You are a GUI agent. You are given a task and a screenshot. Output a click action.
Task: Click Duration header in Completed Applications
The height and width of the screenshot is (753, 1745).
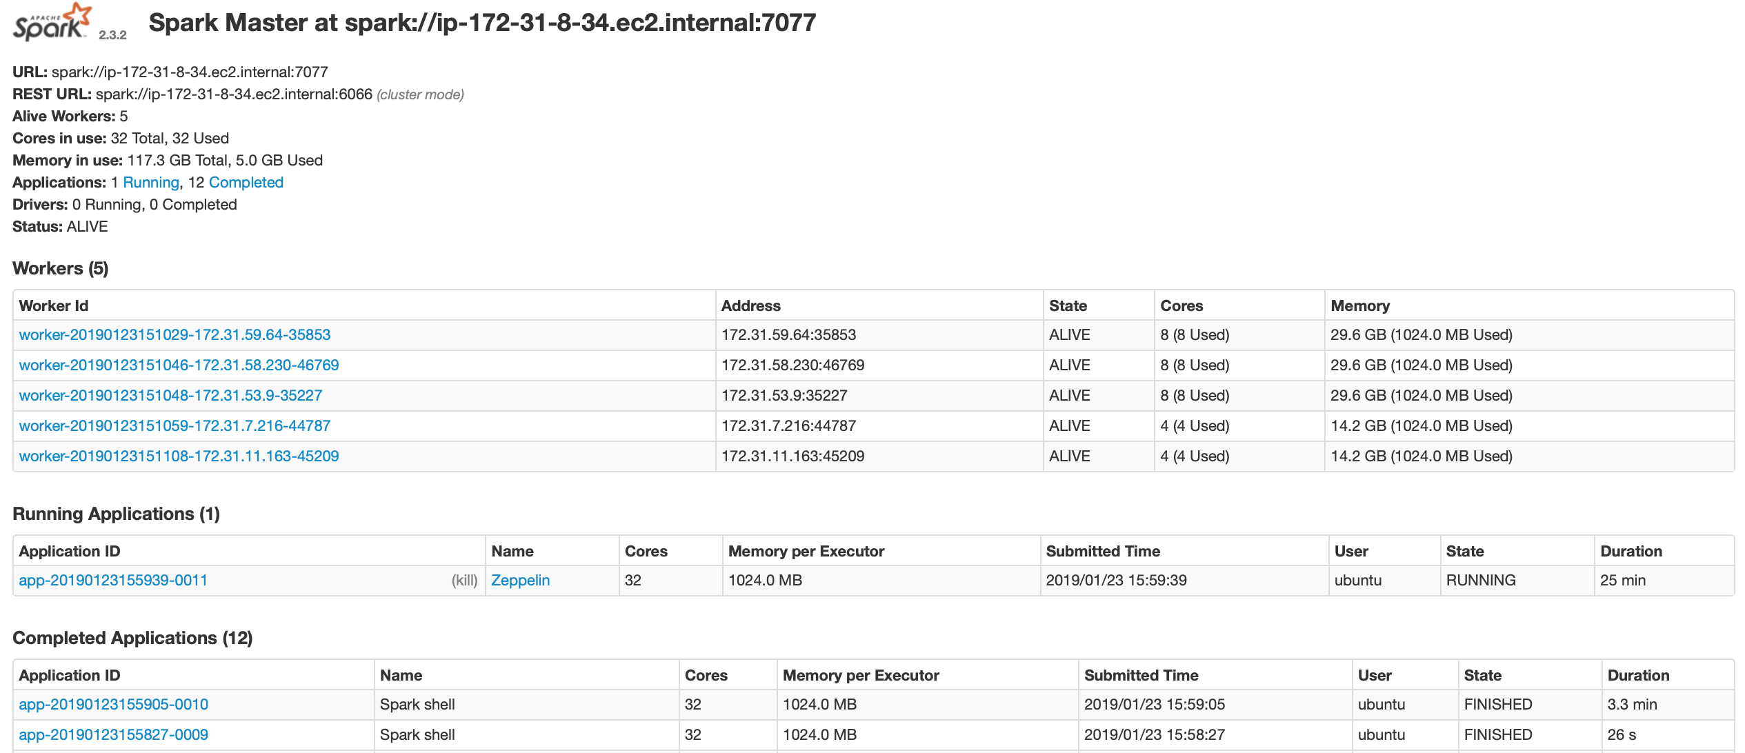[x=1637, y=676]
